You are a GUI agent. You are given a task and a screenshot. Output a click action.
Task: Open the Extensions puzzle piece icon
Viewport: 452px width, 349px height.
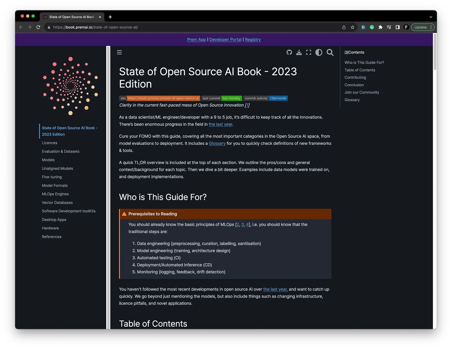tap(380, 27)
